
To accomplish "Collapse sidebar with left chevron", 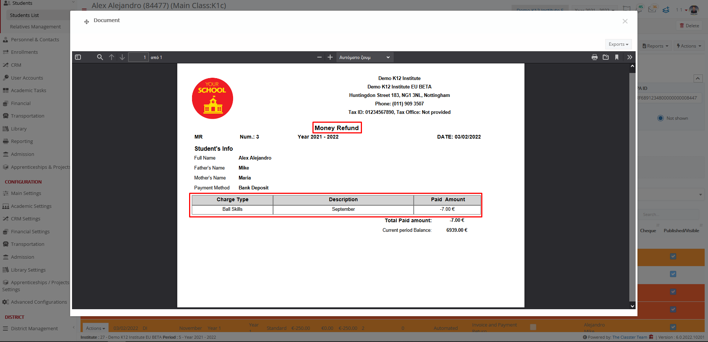I will click(x=73, y=327).
